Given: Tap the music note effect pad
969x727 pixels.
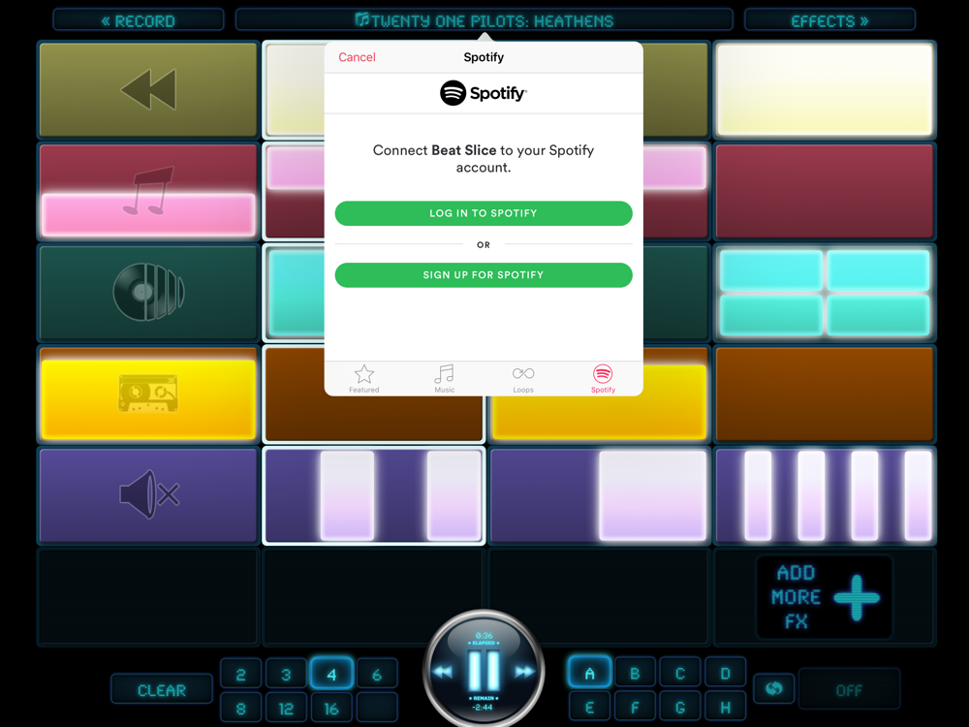Looking at the screenshot, I should (148, 191).
